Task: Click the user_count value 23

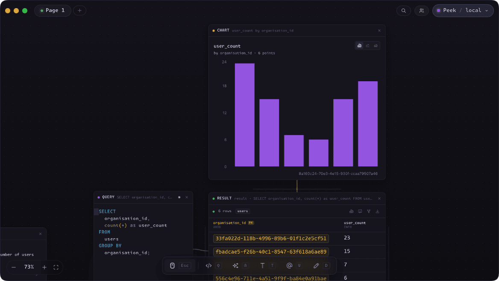Action: pyautogui.click(x=347, y=238)
